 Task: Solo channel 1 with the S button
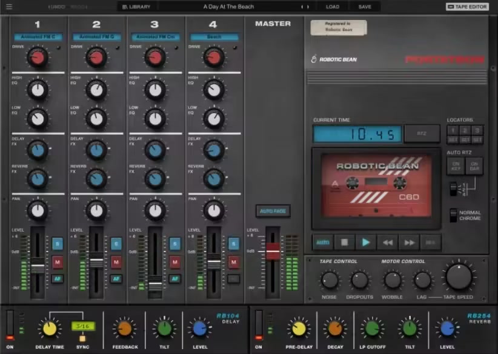pyautogui.click(x=58, y=244)
